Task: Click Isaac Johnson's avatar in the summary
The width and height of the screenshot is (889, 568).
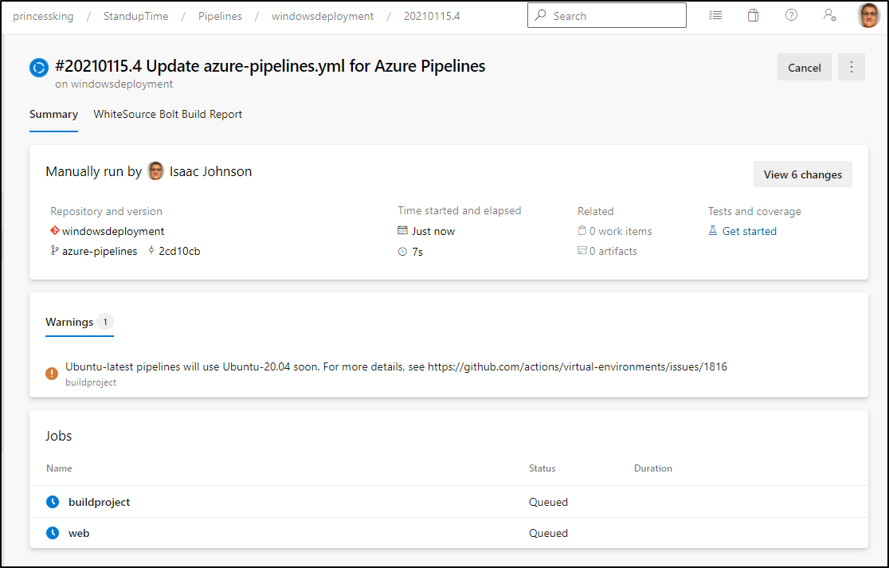Action: point(155,170)
